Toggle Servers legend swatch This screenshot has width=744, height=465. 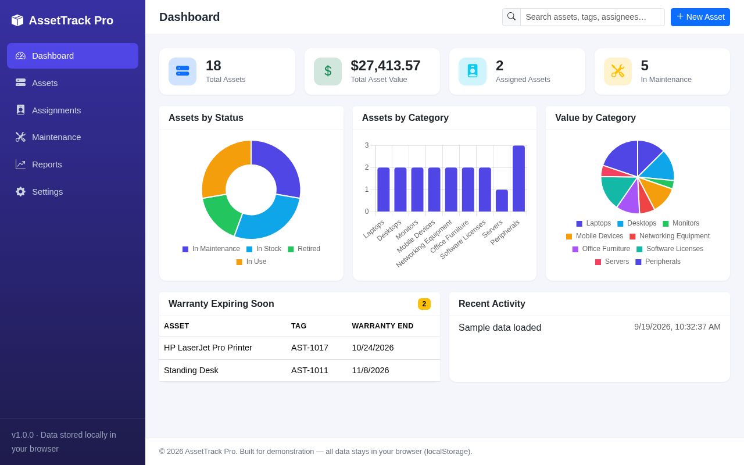[598, 262]
